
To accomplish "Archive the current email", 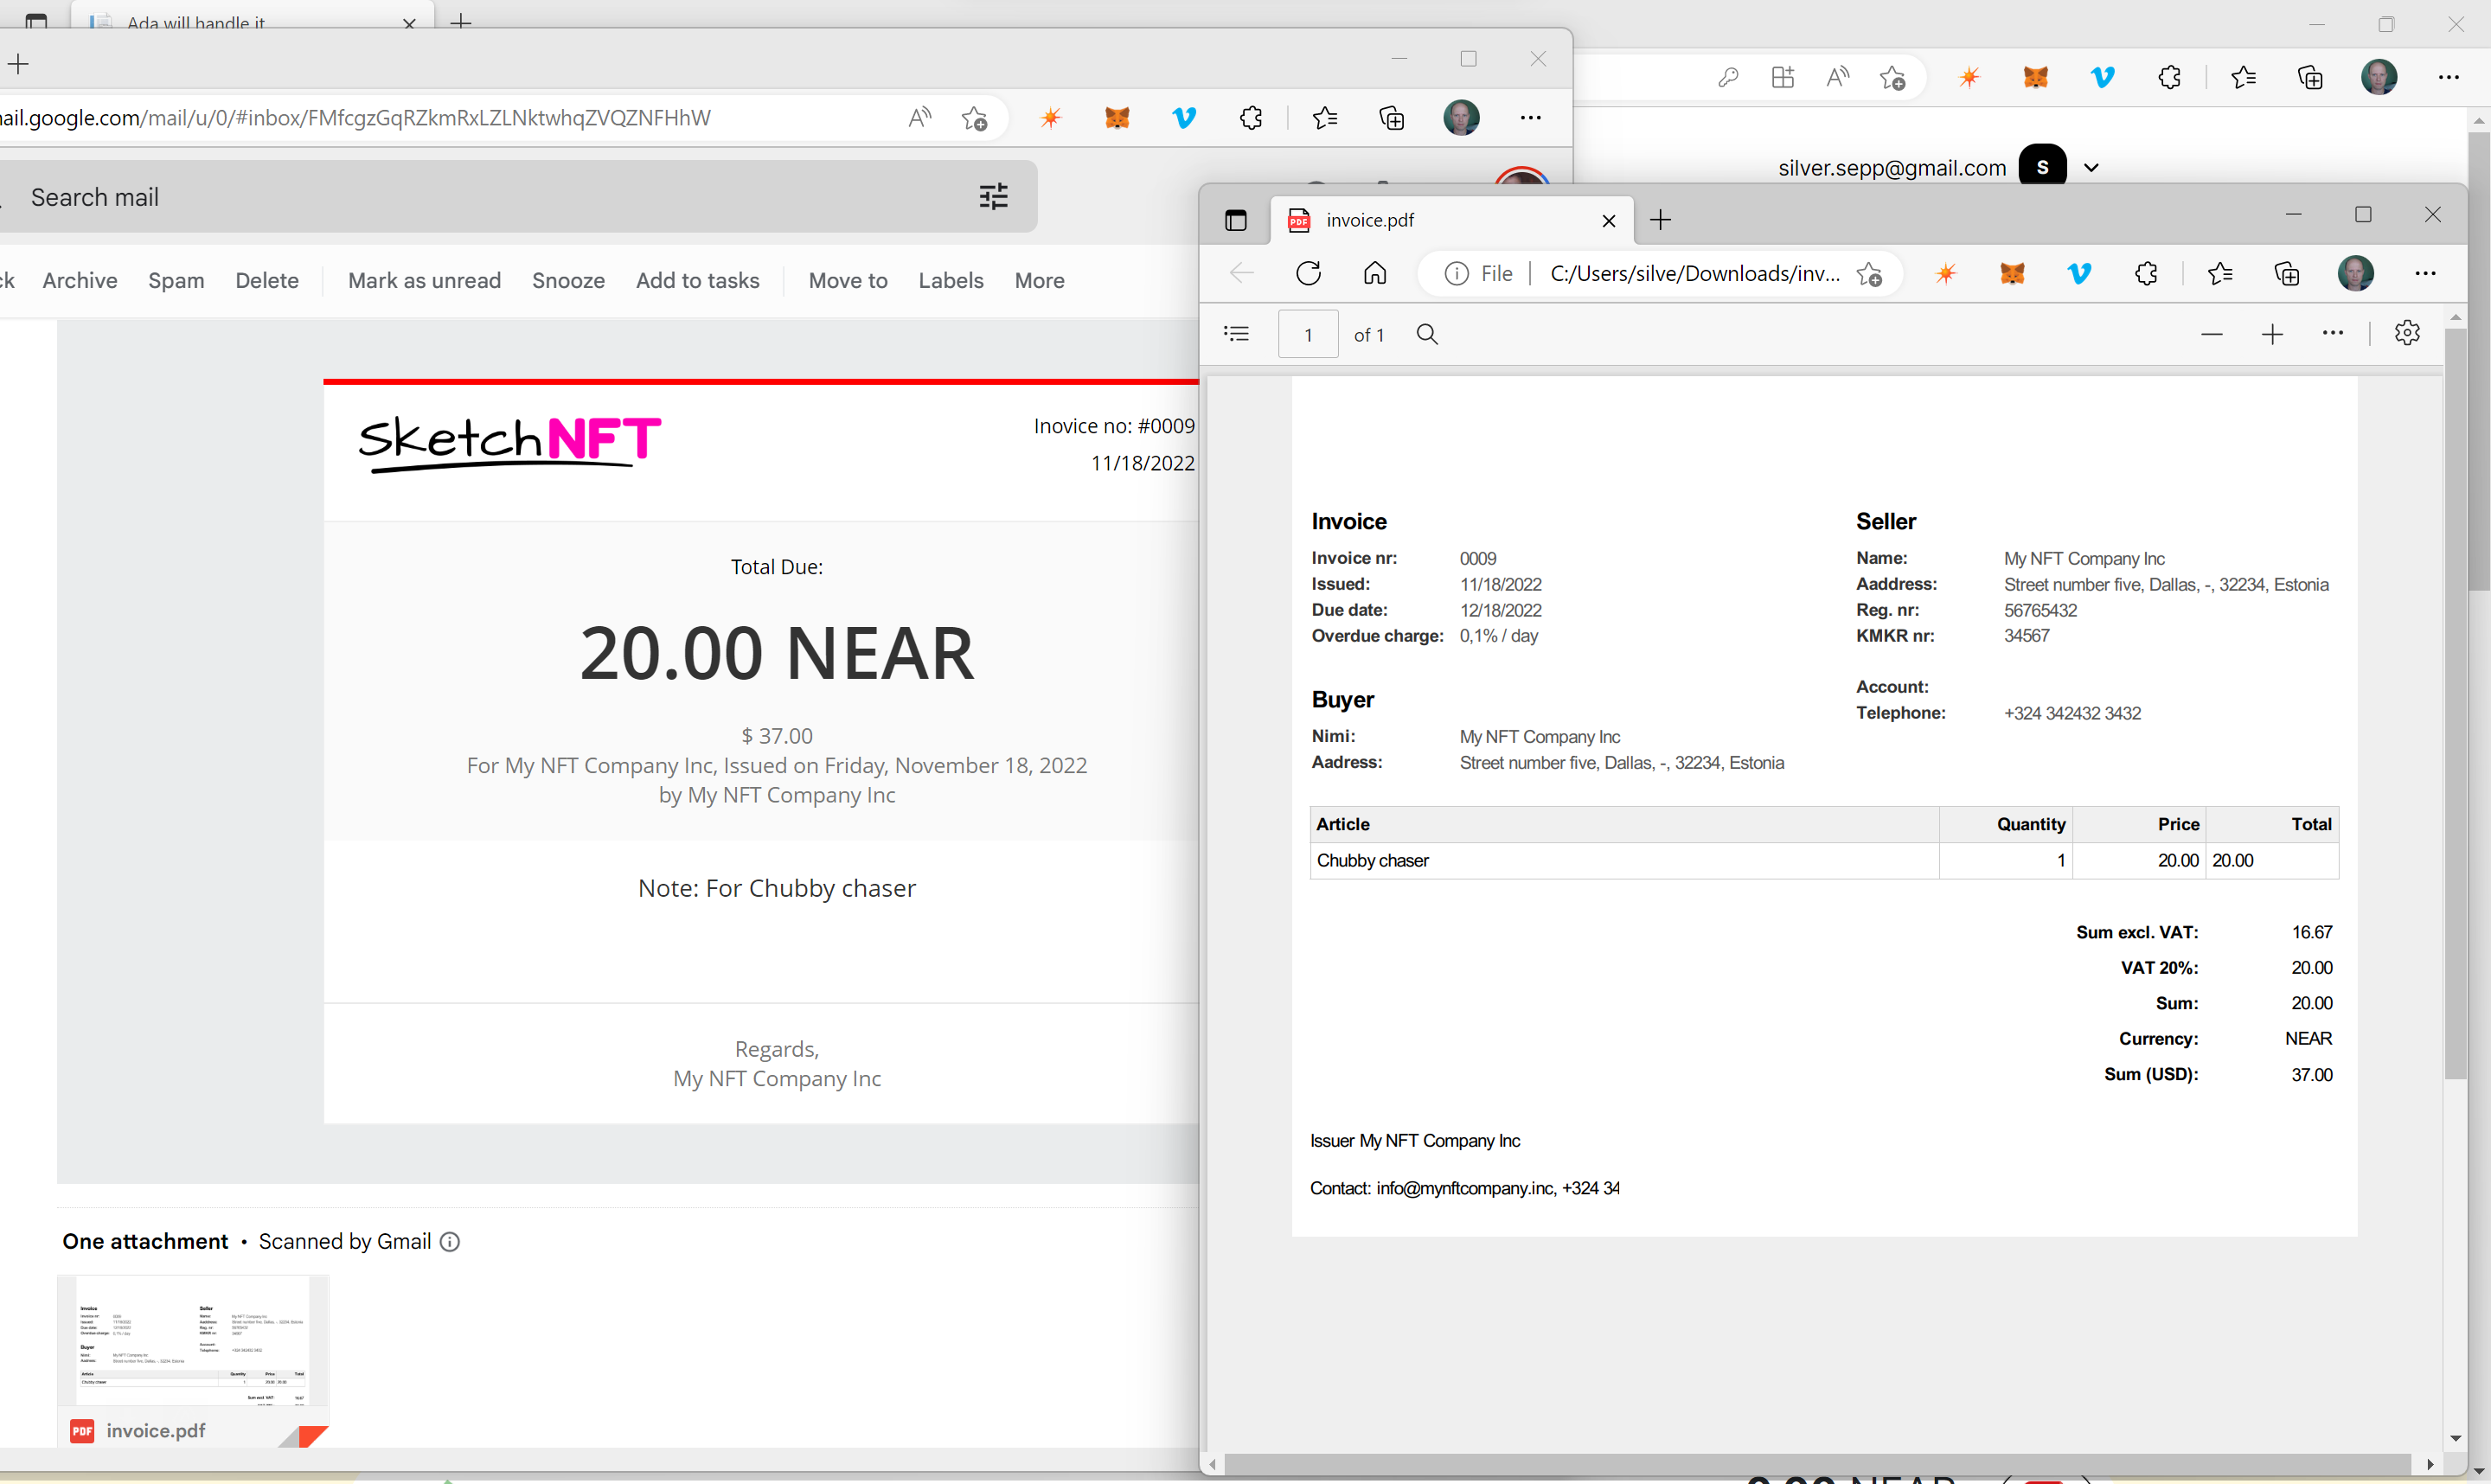I will [80, 281].
